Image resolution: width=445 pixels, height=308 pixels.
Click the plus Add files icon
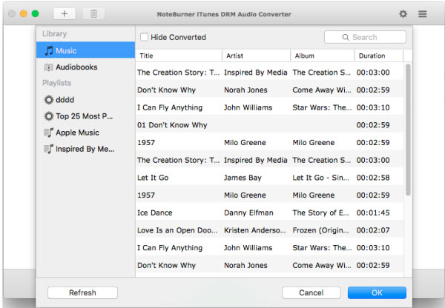(x=65, y=14)
